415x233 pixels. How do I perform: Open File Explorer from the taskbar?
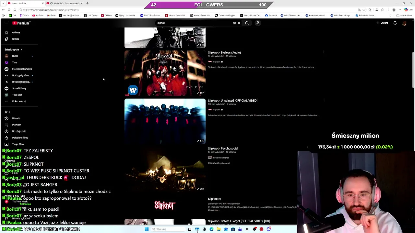[219, 229]
